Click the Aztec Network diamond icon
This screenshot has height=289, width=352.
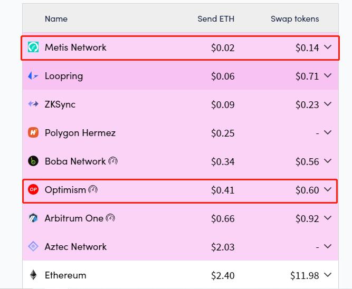click(x=33, y=246)
